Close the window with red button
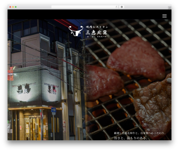The image size is (179, 151). point(10,7)
